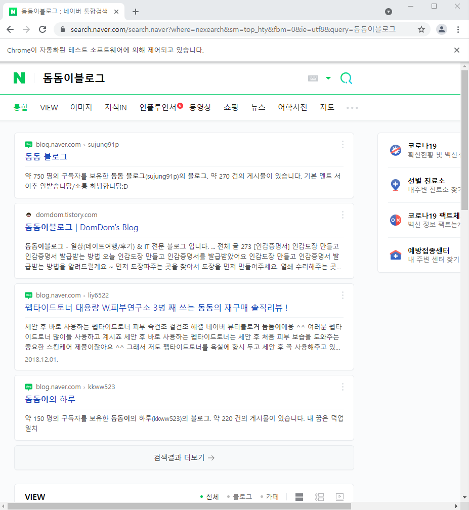469x510 pixels.
Task: Switch VIEW section to card layout icon
Action: pos(299,497)
